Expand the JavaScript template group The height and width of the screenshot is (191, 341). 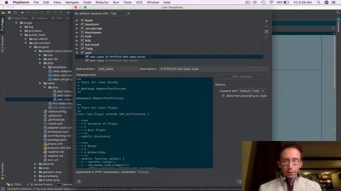pos(77,28)
